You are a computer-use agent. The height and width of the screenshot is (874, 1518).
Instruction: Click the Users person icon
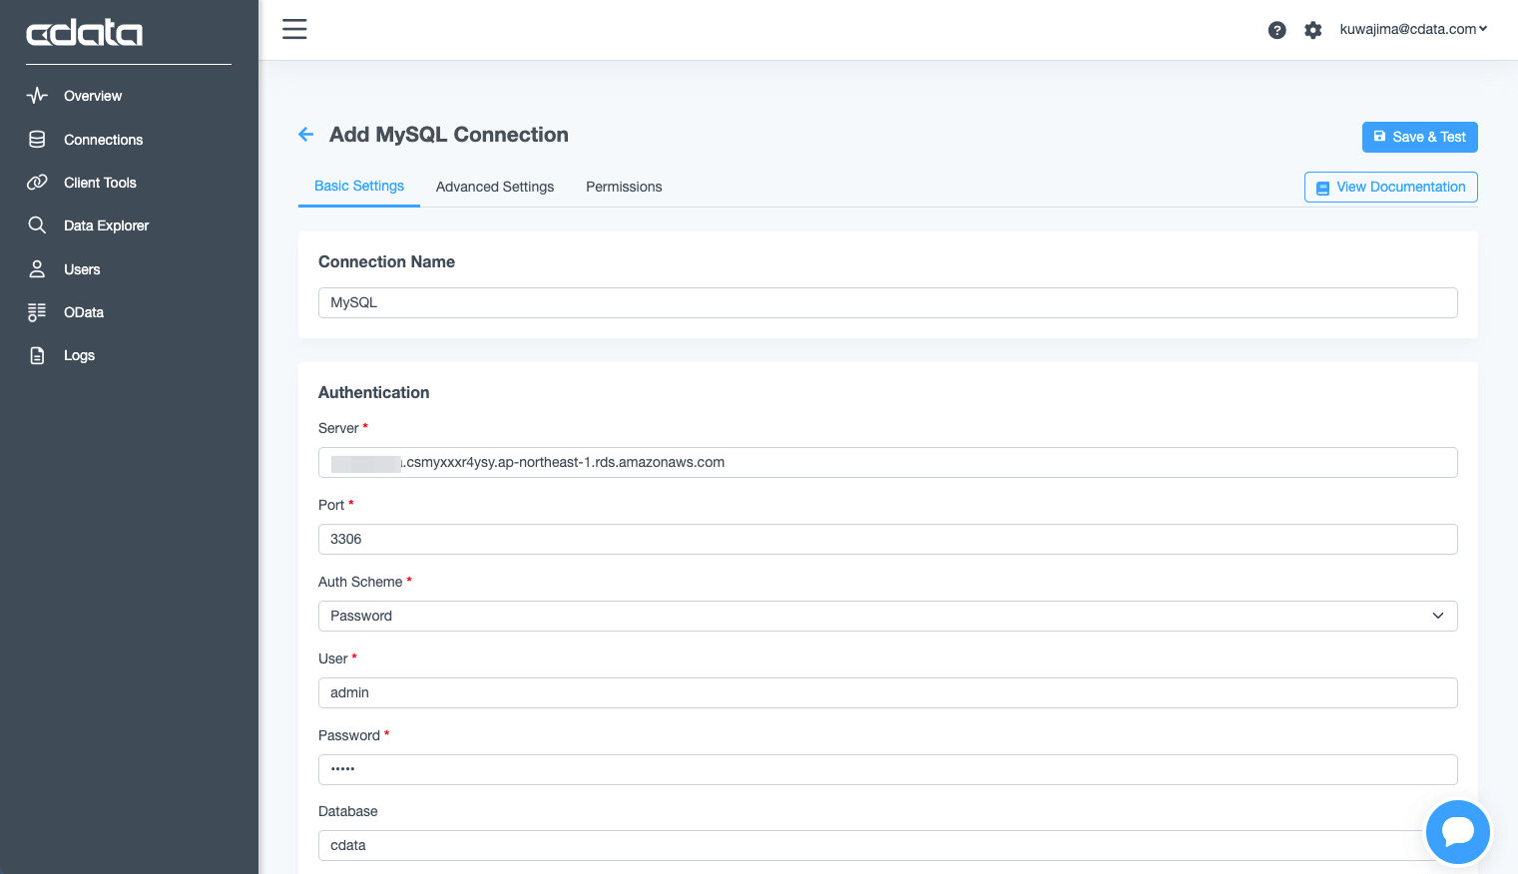point(37,269)
